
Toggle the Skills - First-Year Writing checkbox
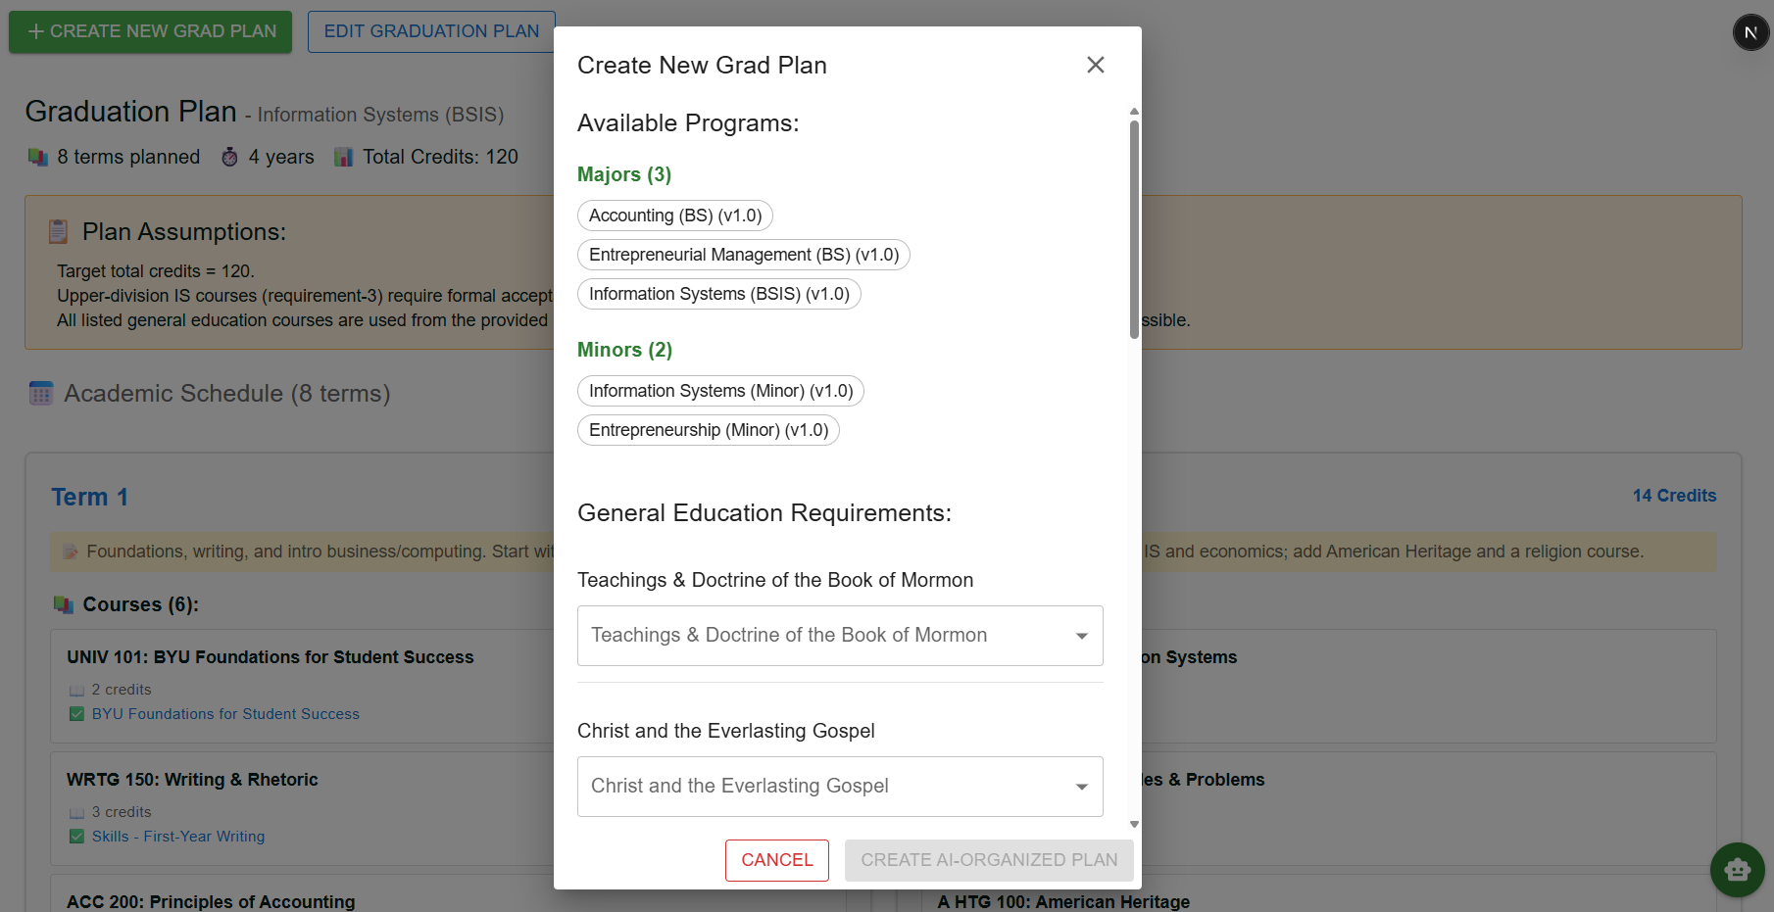pyautogui.click(x=76, y=837)
